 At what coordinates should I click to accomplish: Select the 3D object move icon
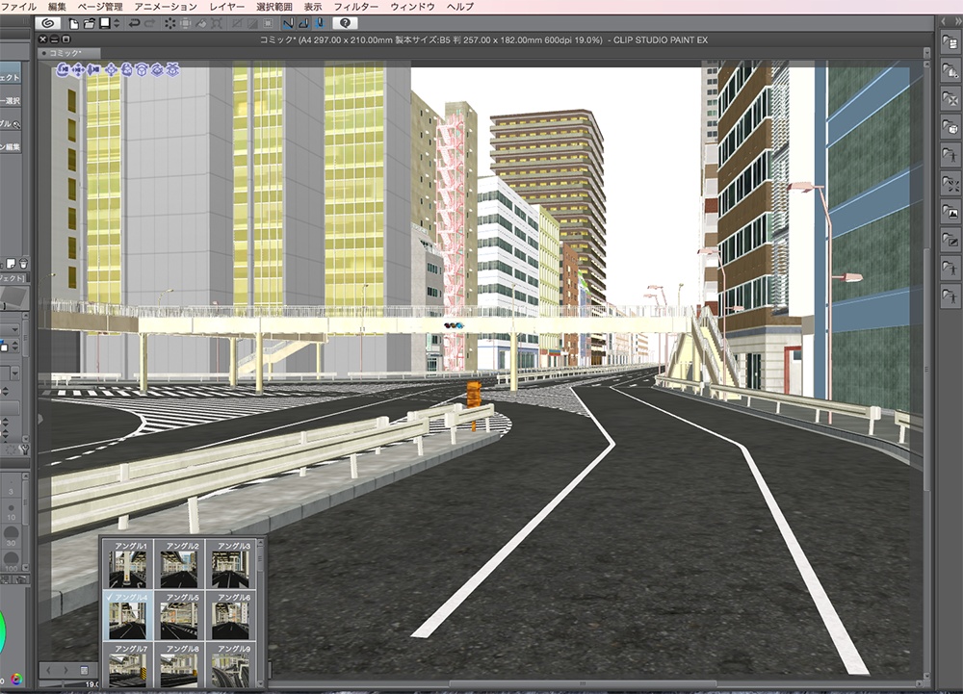tap(110, 70)
